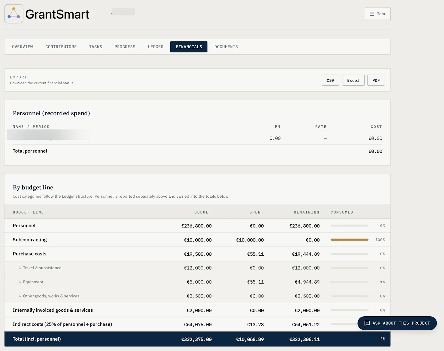Screen dimensions: 444x351
Task: Click Other goods, works & services sub-line
Action: 197,296
